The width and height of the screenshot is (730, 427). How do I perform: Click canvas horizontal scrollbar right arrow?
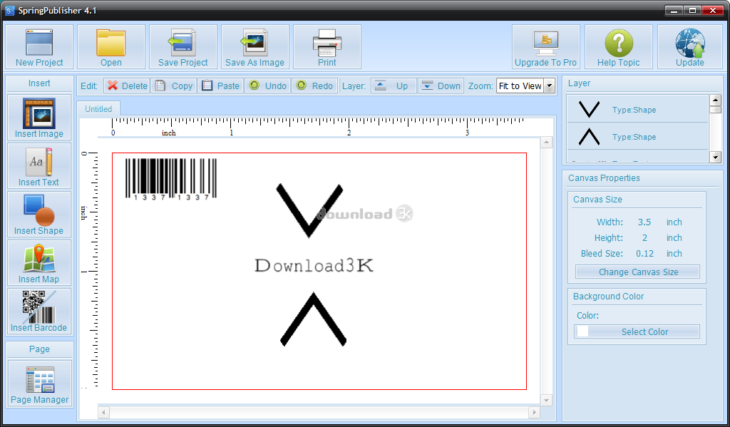[535, 412]
